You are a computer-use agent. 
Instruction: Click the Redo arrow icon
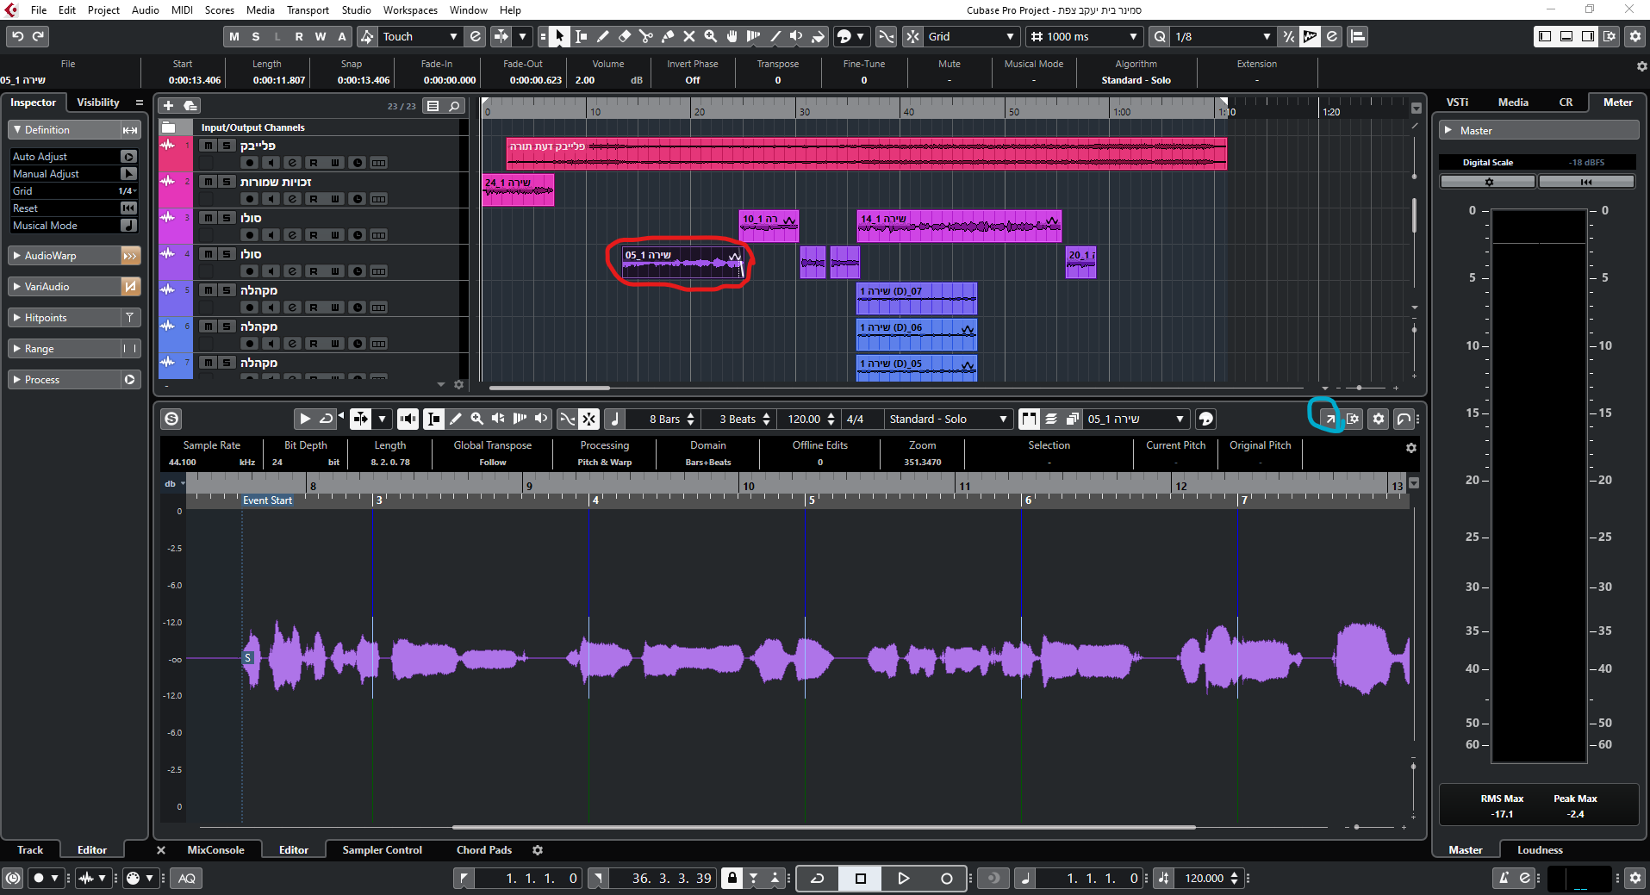(38, 36)
